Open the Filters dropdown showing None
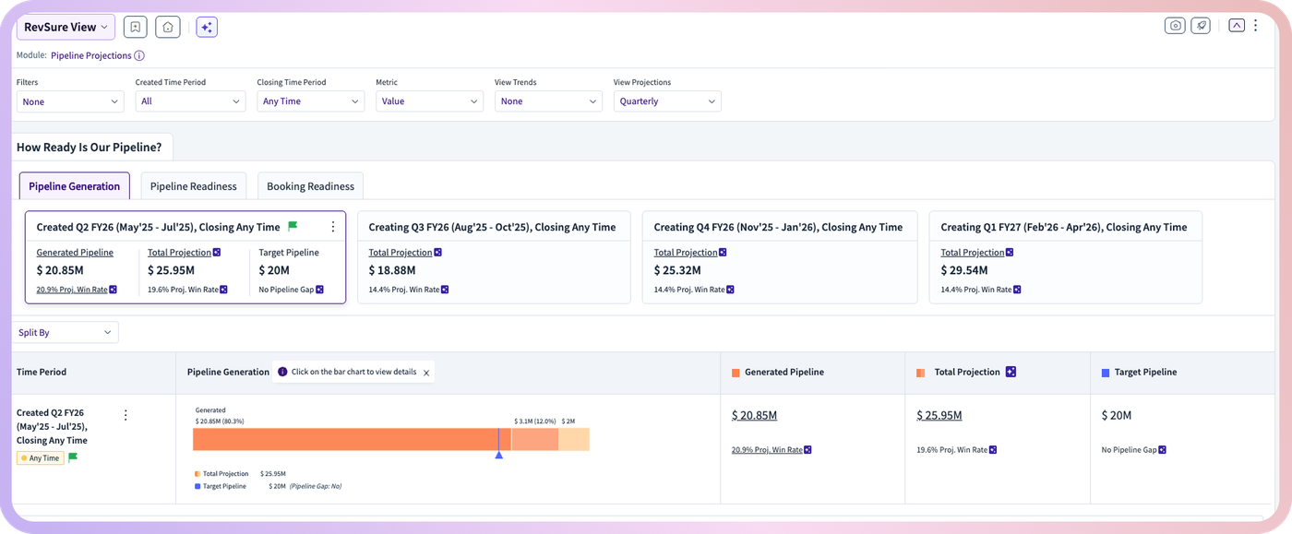Image resolution: width=1292 pixels, height=534 pixels. coord(70,101)
